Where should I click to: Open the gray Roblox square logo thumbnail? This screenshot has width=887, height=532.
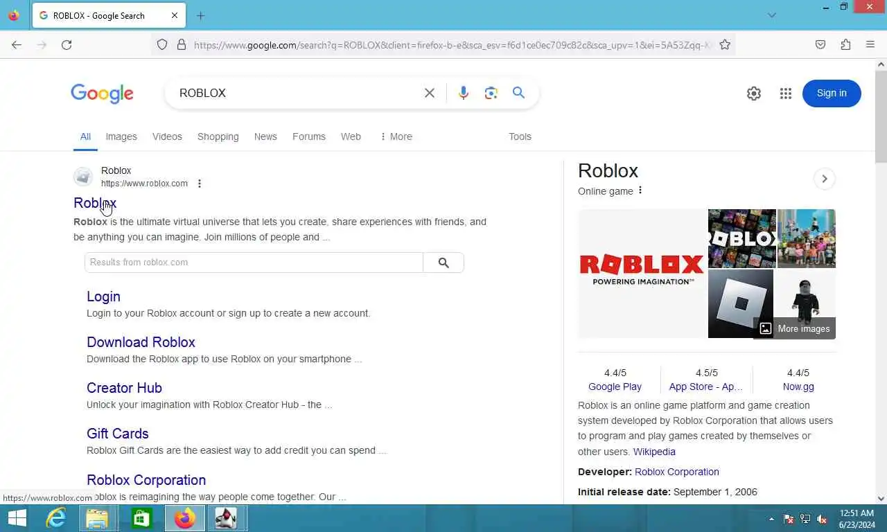click(741, 303)
